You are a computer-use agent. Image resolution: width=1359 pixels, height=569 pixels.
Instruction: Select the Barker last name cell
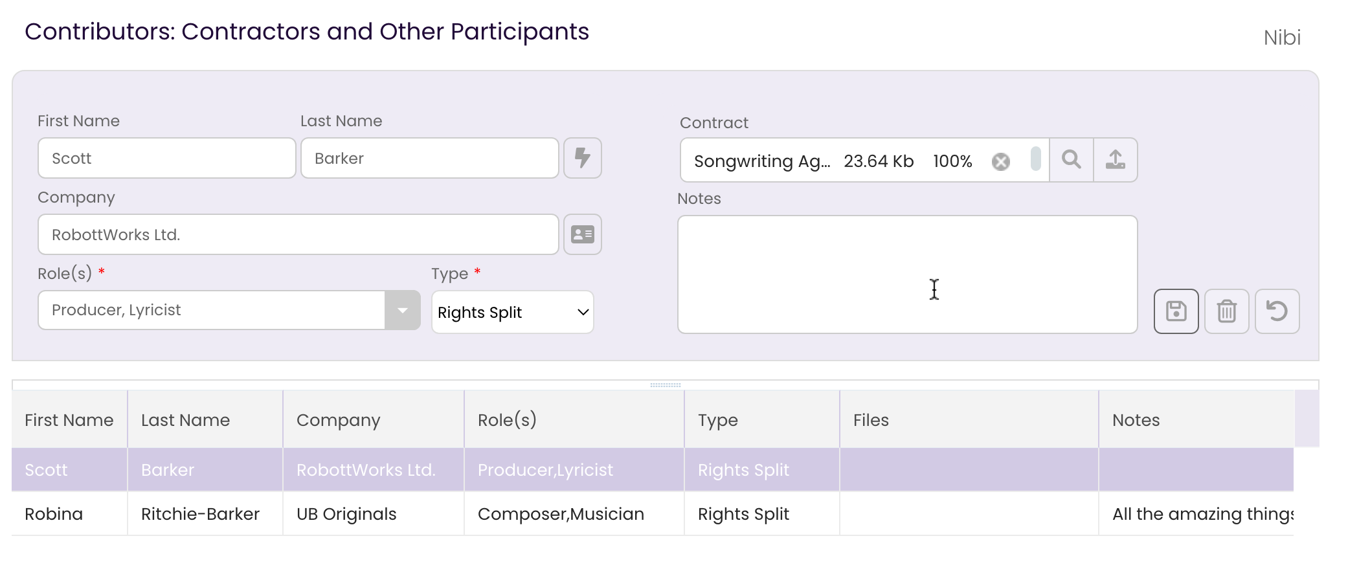tap(205, 470)
